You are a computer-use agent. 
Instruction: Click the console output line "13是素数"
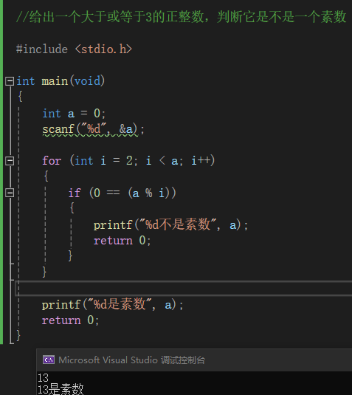(61, 389)
